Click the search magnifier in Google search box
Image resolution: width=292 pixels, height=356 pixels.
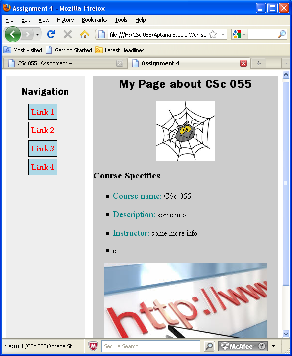[x=282, y=35]
